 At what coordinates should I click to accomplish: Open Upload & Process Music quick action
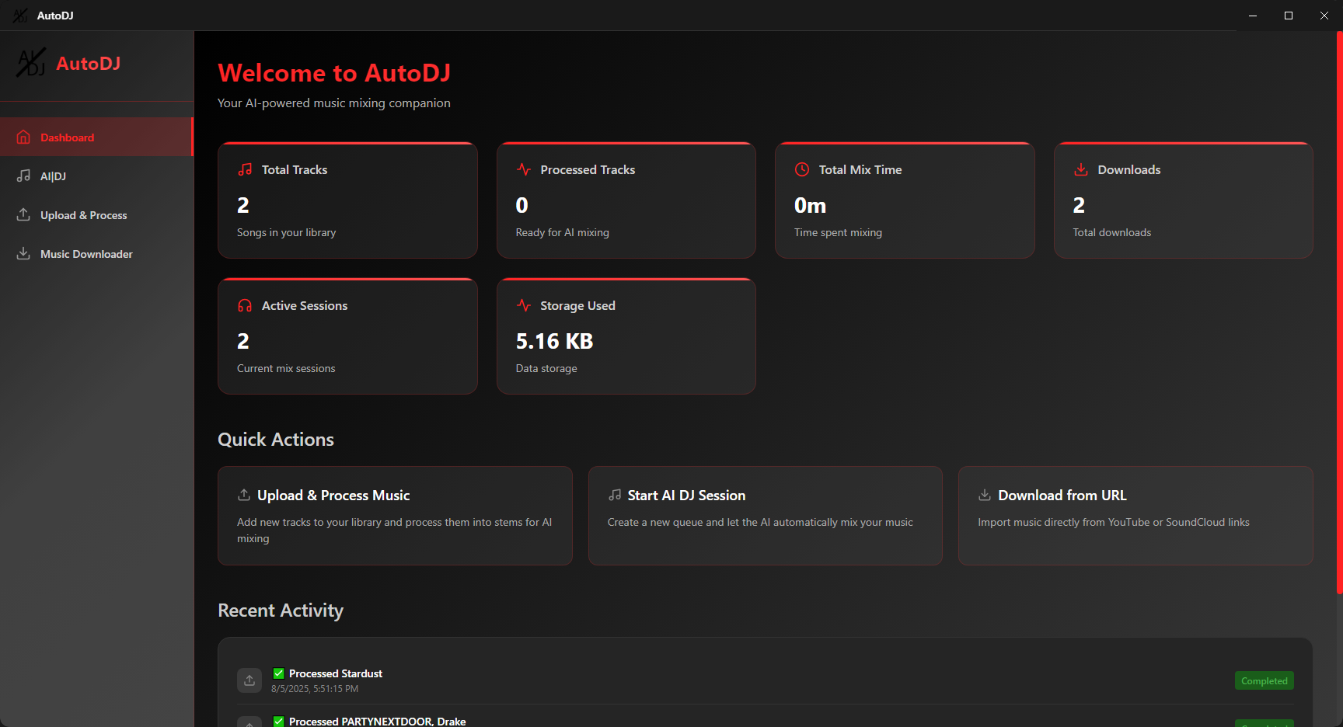395,516
